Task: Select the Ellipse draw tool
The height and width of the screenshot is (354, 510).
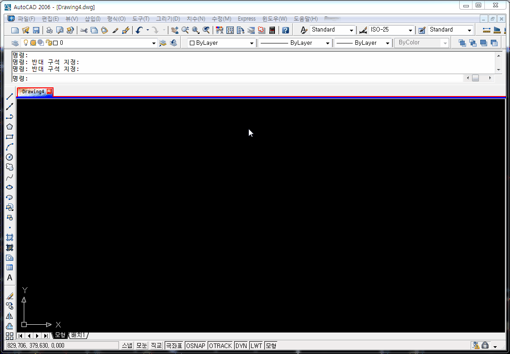Action: [10, 188]
